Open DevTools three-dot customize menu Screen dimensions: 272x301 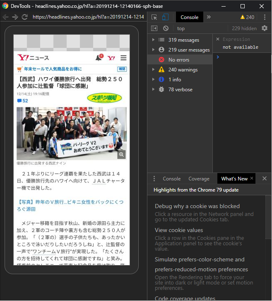[265, 17]
